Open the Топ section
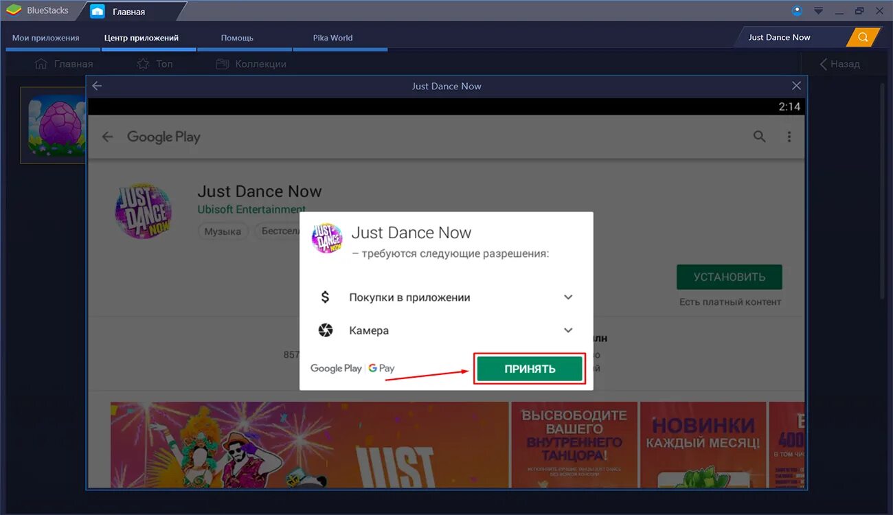 coord(155,64)
